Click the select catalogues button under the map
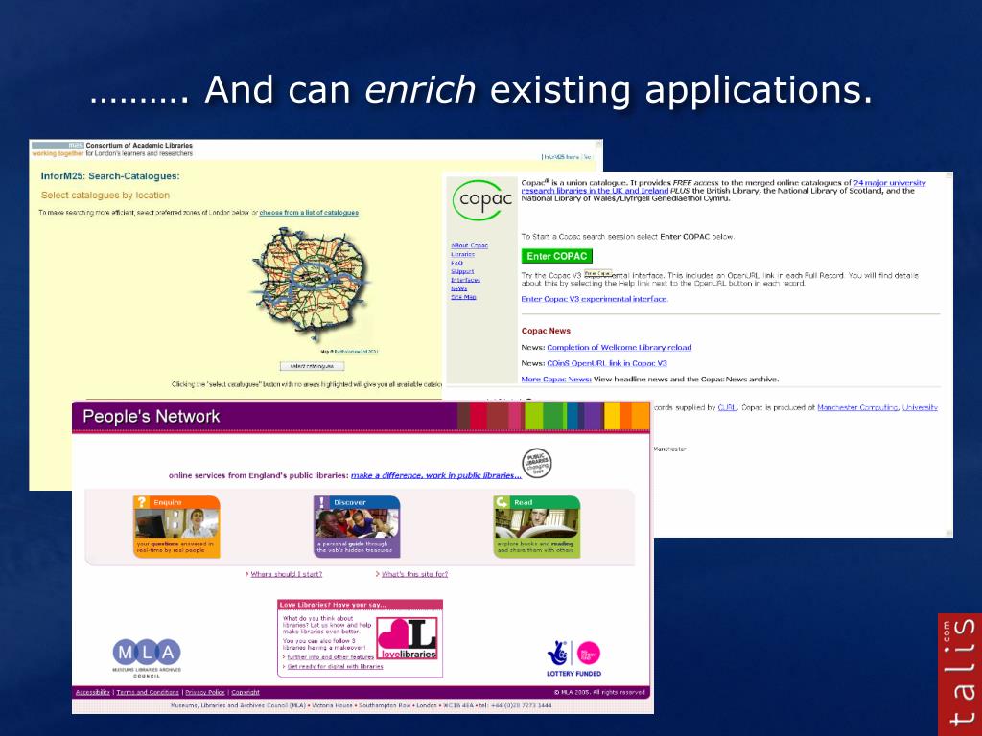The image size is (982, 736). (312, 366)
